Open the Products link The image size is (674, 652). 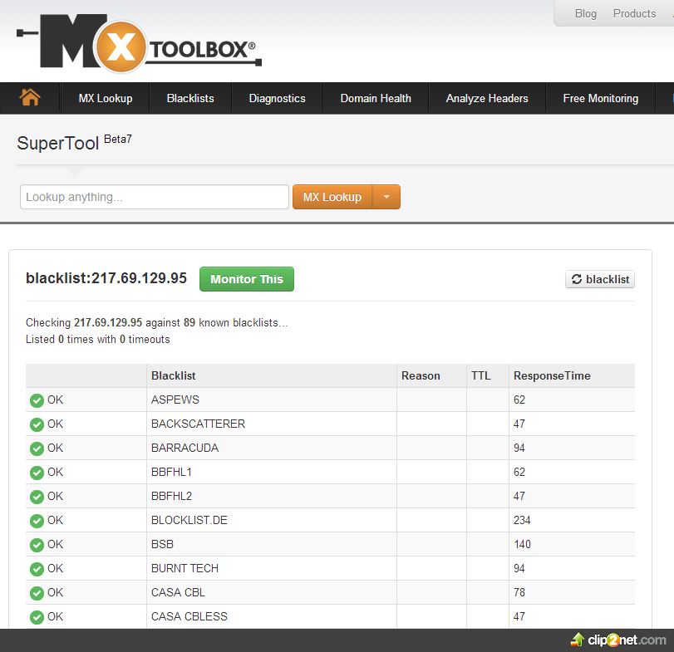pos(634,14)
